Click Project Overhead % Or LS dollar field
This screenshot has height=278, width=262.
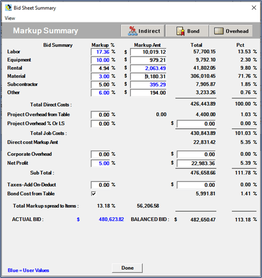pos(196,124)
